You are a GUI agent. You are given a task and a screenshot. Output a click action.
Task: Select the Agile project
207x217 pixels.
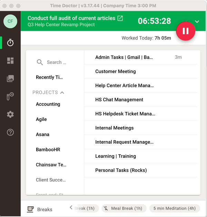[x=41, y=119]
